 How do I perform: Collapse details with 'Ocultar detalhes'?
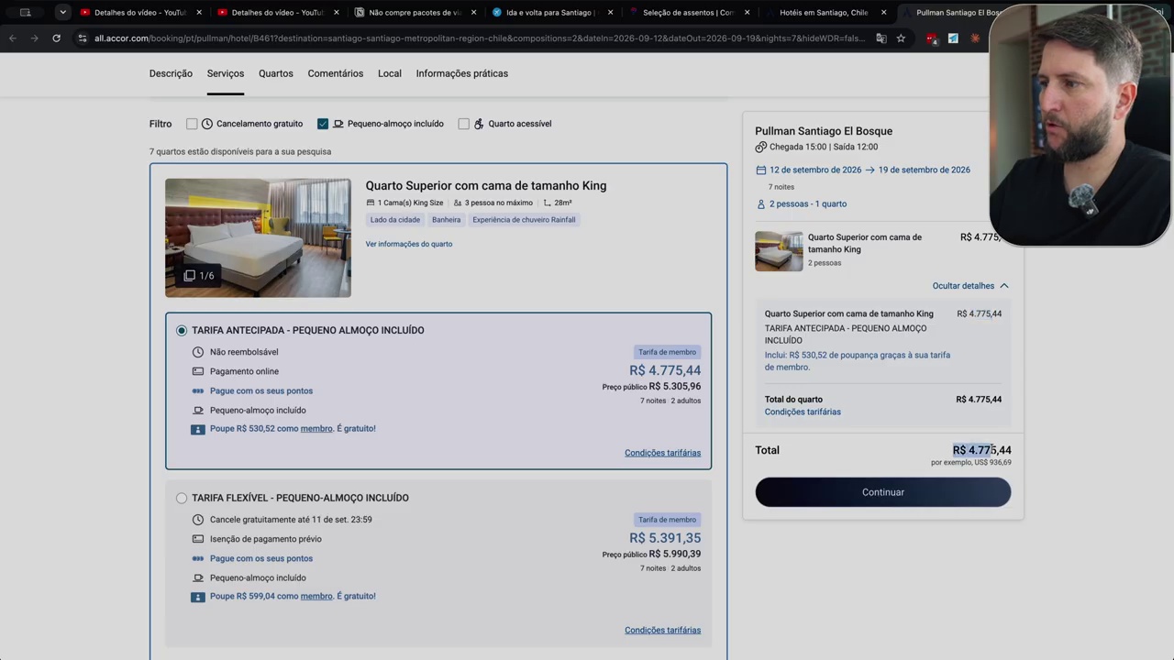[970, 286]
